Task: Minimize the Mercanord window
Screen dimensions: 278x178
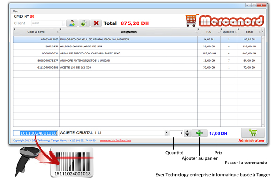Action: point(249,5)
